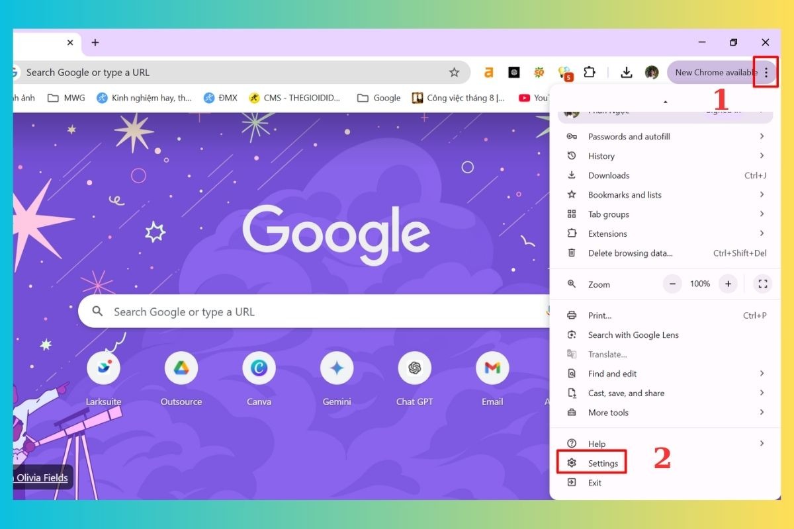Open the YouTube bookmark
This screenshot has width=794, height=529.
click(x=533, y=98)
